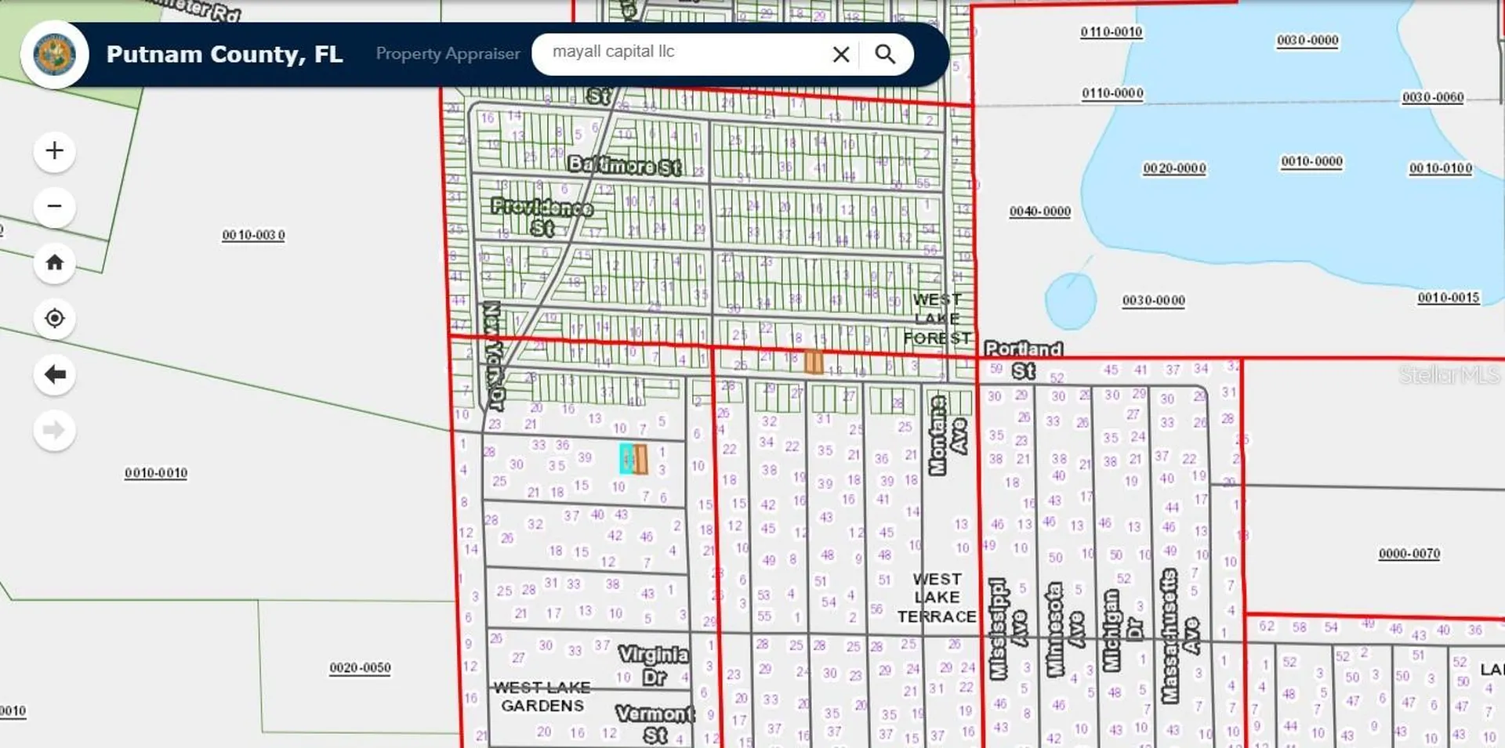Select orange parcel below Portland St line
1505x748 pixels.
(x=814, y=362)
